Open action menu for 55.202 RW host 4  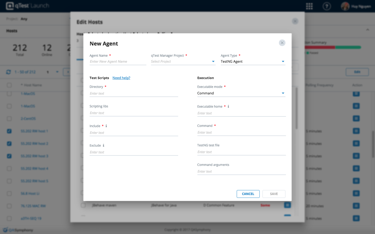tap(356, 169)
